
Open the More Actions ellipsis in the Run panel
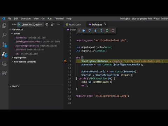(58, 24)
